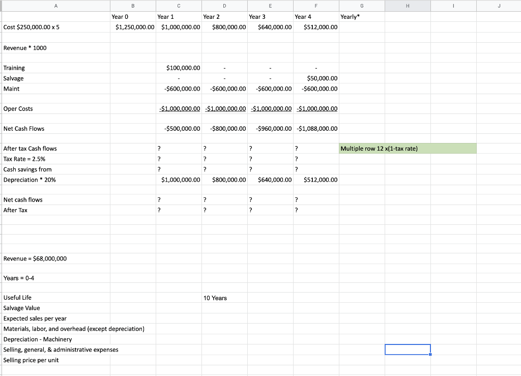Select 'Cost $250,000.00 x 5' cell

pyautogui.click(x=56, y=27)
